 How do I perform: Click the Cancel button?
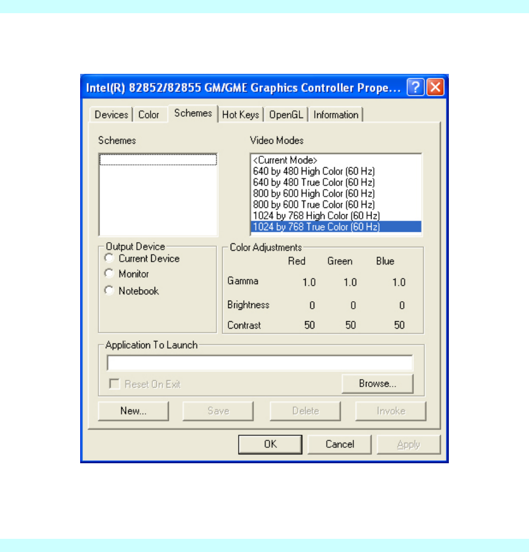339,444
